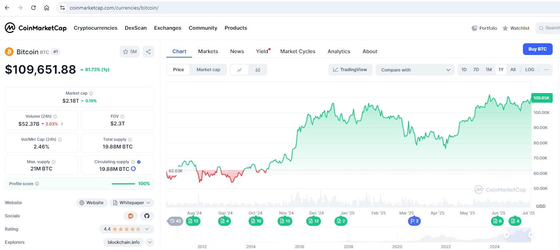Open Mar '25 flag marker with 2
Screen dimensions: 560x250
(x=414, y=221)
